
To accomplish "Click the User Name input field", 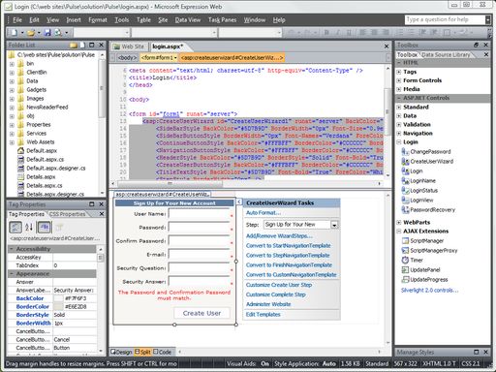I will [x=199, y=214].
